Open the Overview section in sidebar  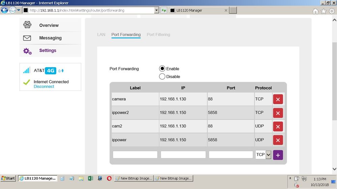coord(49,25)
